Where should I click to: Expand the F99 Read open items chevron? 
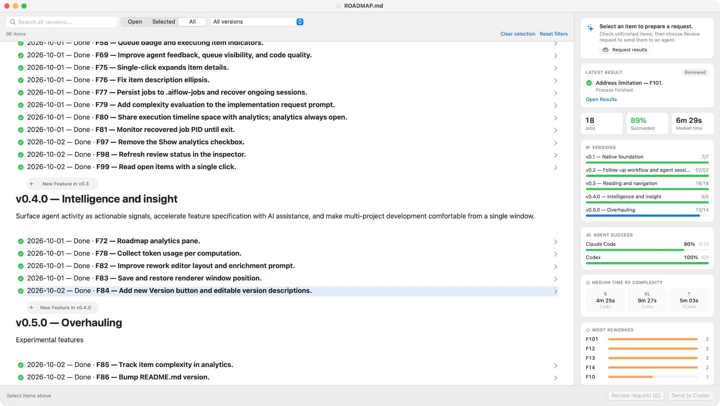(555, 168)
